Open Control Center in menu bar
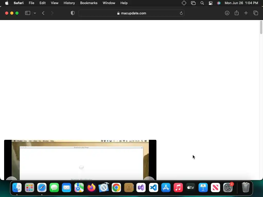The height and width of the screenshot is (197, 263). 211,3
